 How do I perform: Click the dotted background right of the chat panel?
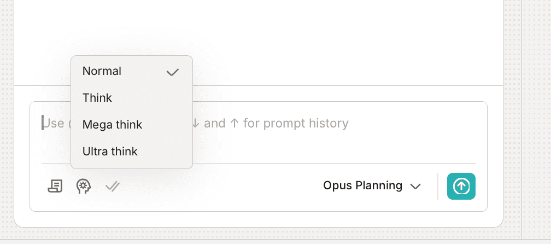tap(537, 109)
